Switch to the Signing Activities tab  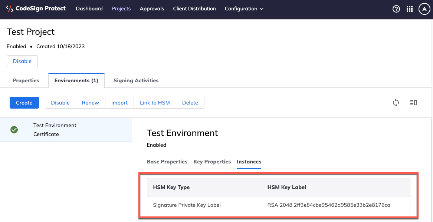tap(136, 80)
